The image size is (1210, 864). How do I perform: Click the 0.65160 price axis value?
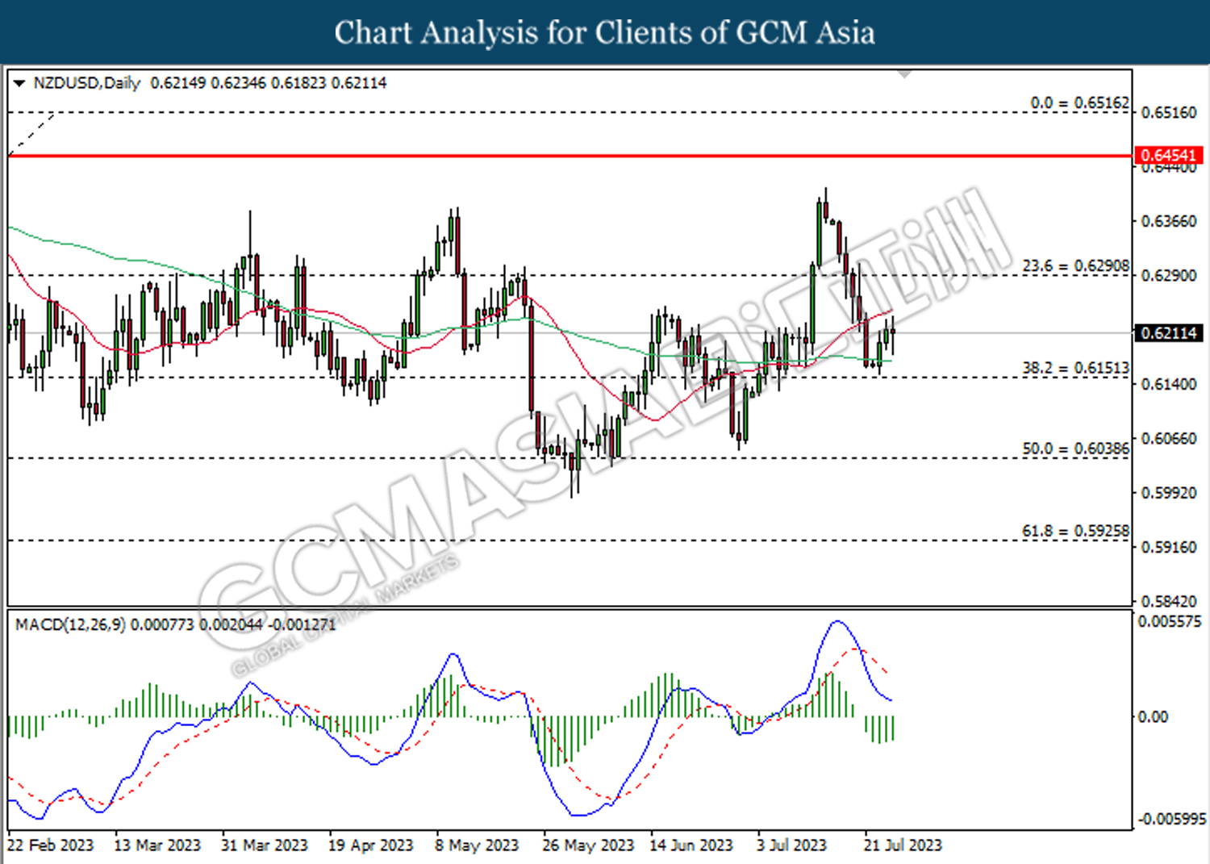pos(1169,112)
